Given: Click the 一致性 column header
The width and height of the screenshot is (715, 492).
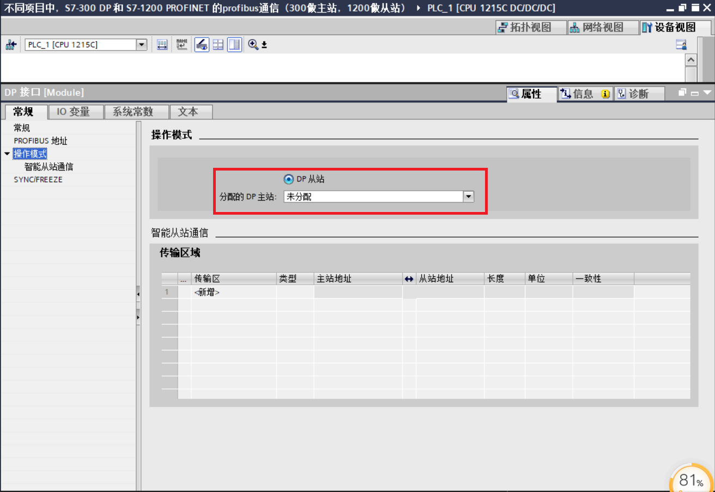Looking at the screenshot, I should (603, 278).
